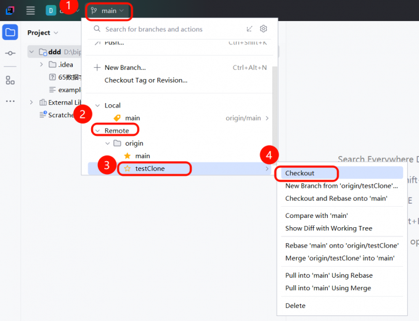
Task: Click the favorite star beside origin main
Action: point(128,156)
